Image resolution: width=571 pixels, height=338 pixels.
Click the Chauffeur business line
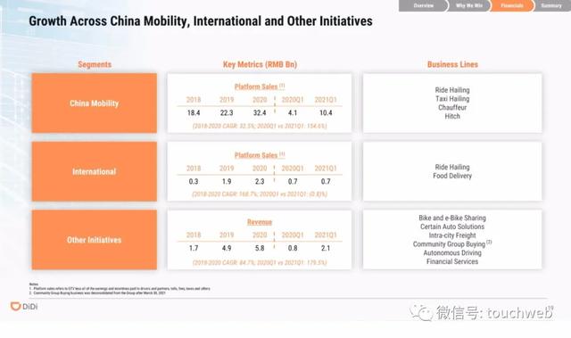pyautogui.click(x=452, y=107)
